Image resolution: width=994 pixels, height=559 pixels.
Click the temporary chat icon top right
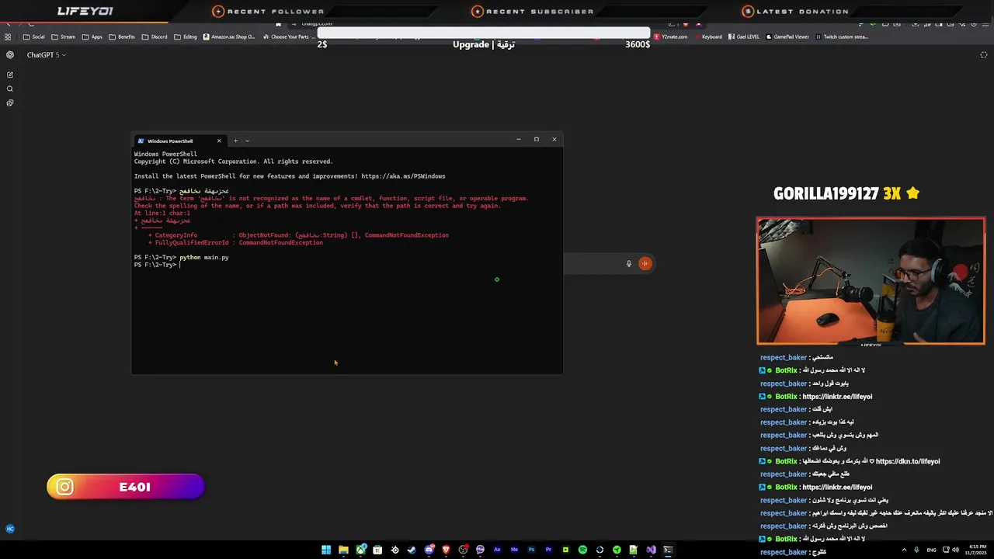[984, 55]
